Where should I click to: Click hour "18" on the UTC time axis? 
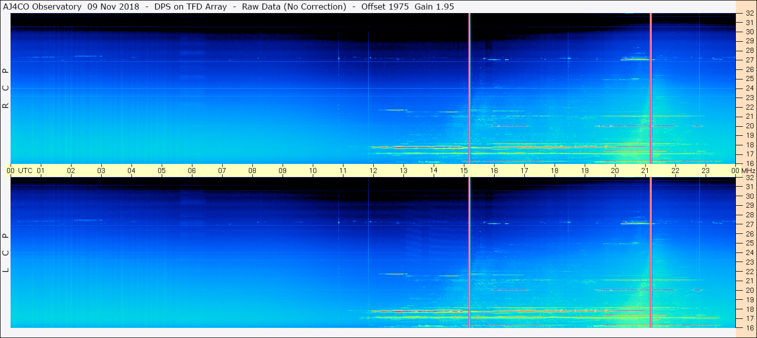tap(555, 171)
